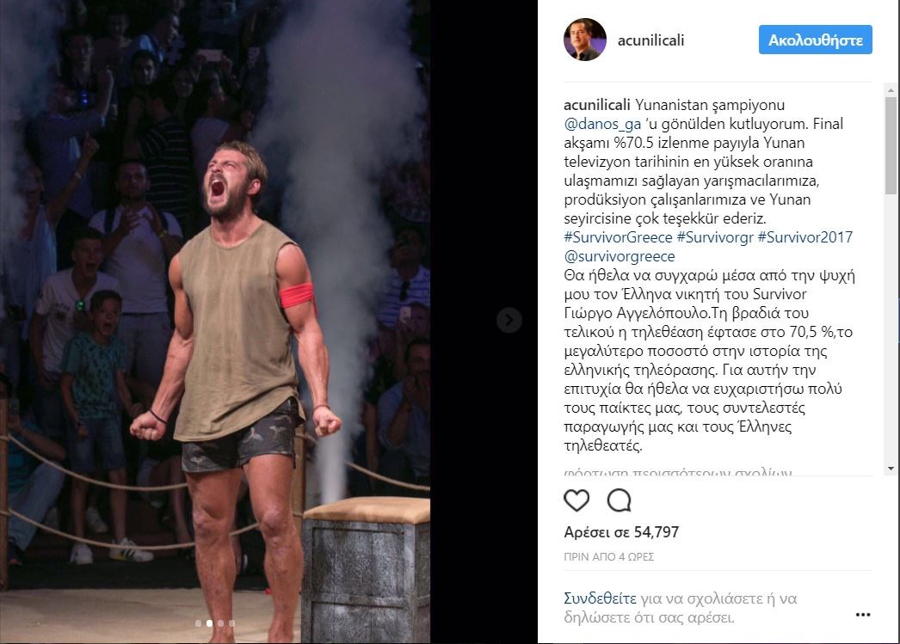Select the first carousel dot indicator
Viewport: 900px width, 644px height.
coord(198,623)
